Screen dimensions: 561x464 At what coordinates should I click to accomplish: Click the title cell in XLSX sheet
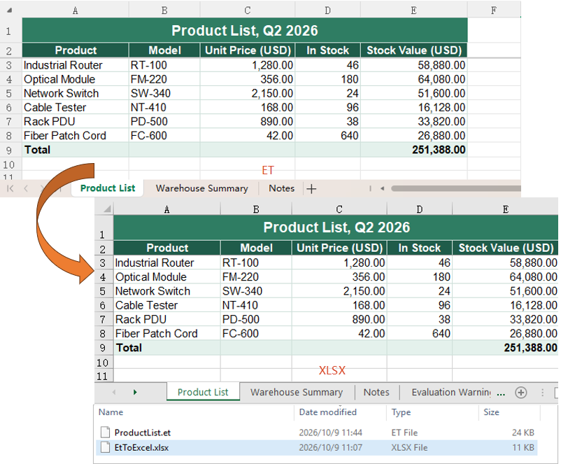[x=336, y=227]
